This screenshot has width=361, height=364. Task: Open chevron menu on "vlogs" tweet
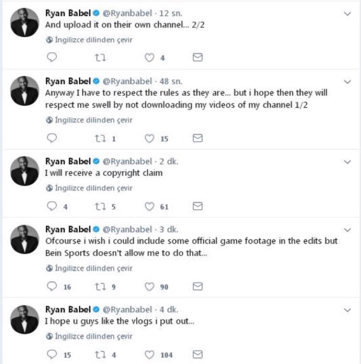[347, 310]
